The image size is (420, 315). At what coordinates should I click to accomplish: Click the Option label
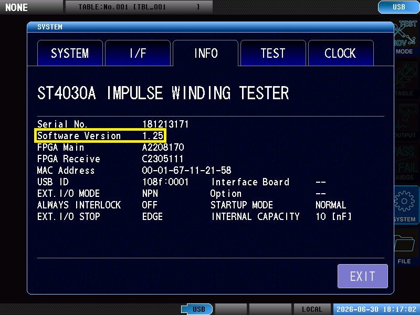pyautogui.click(x=226, y=193)
